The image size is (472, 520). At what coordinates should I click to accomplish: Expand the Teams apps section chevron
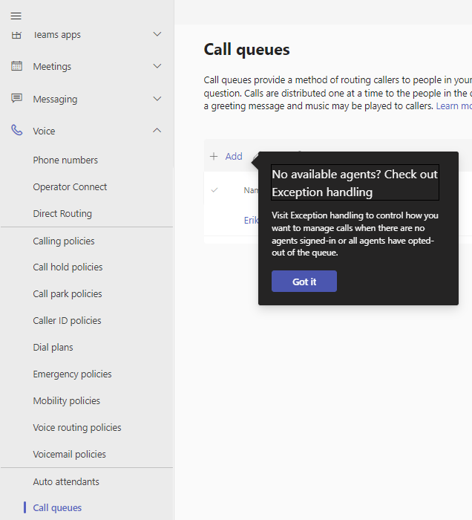(157, 34)
